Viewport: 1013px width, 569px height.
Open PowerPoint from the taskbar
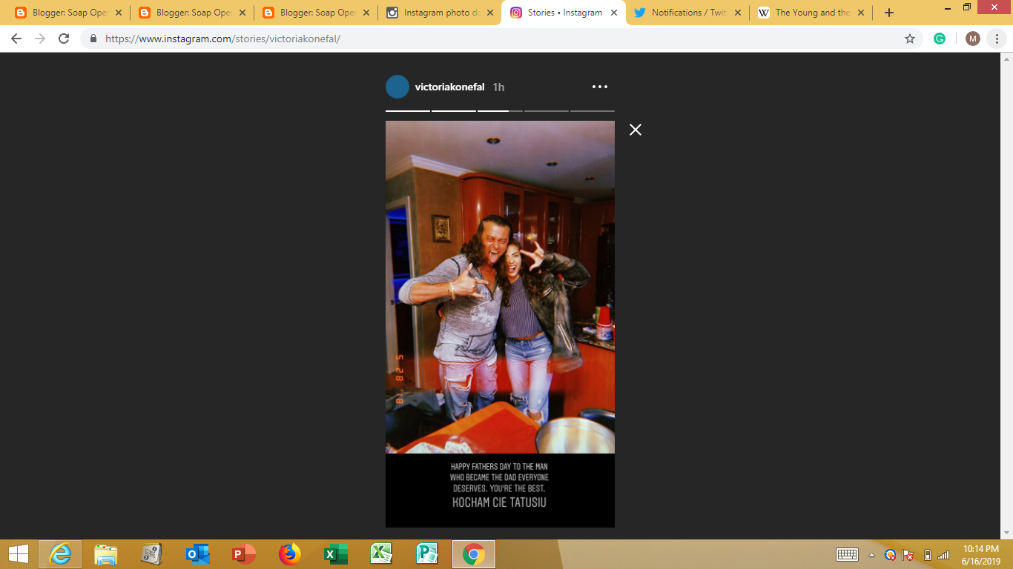tap(244, 554)
